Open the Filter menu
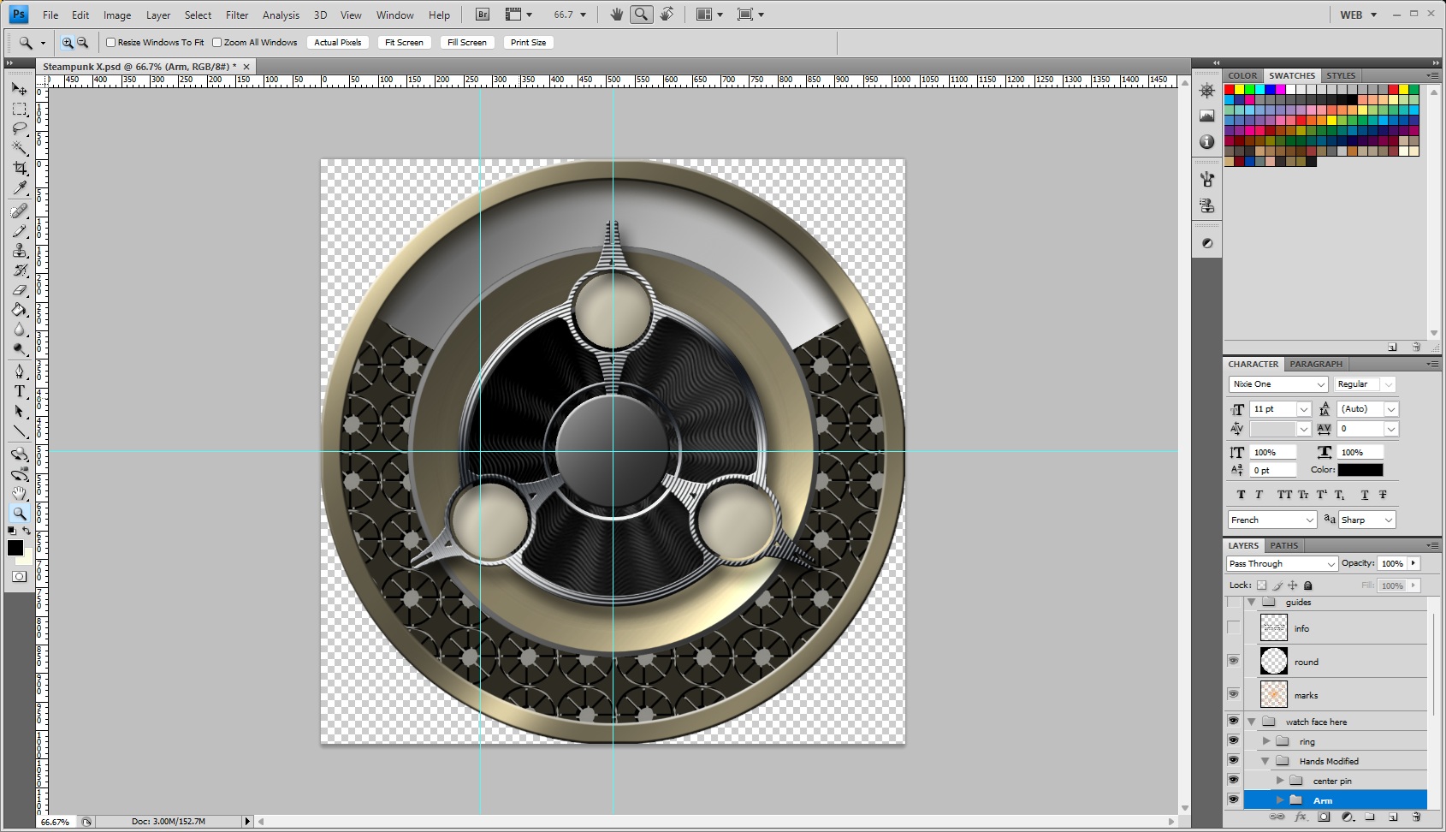Screen dimensions: 1446x832 tap(237, 15)
